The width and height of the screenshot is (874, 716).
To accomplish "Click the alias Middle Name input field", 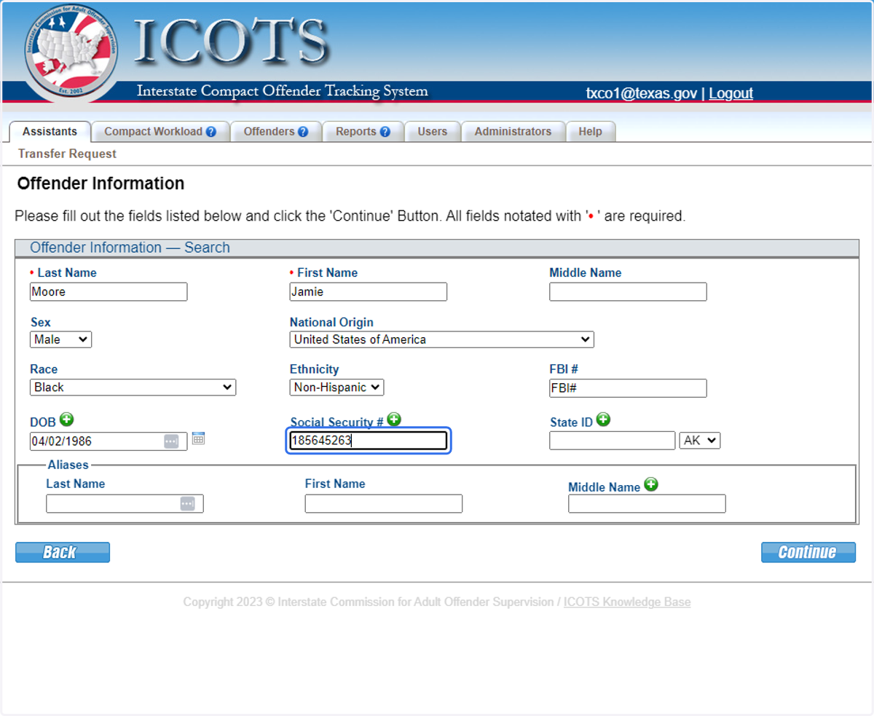I will 647,504.
